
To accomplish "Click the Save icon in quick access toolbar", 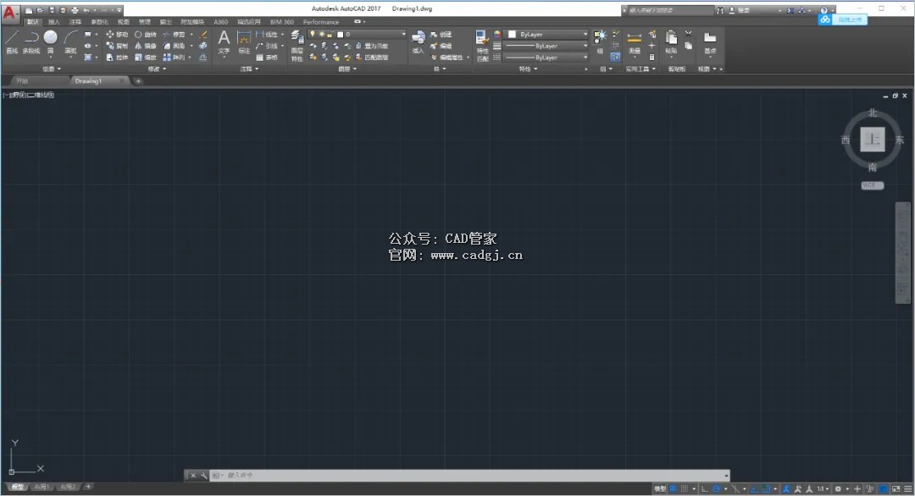I will (52, 10).
